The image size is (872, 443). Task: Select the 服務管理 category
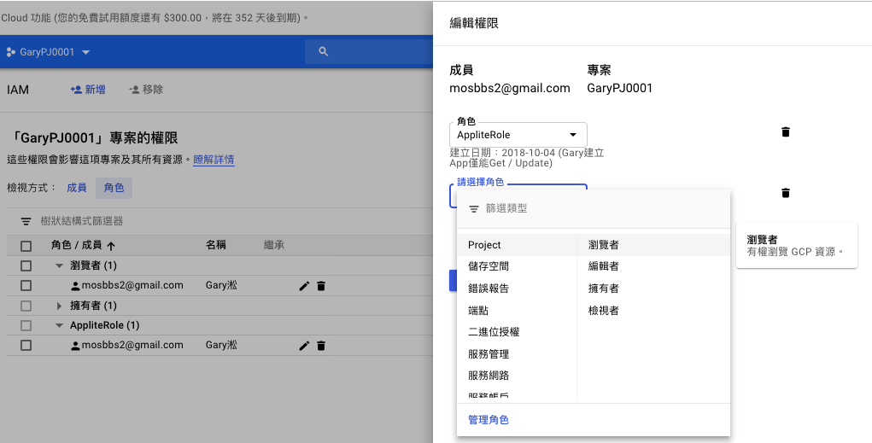click(517, 354)
